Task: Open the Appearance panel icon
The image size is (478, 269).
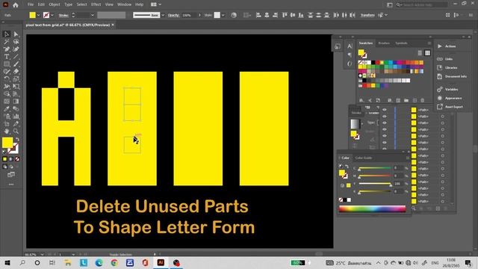Action: click(x=440, y=98)
